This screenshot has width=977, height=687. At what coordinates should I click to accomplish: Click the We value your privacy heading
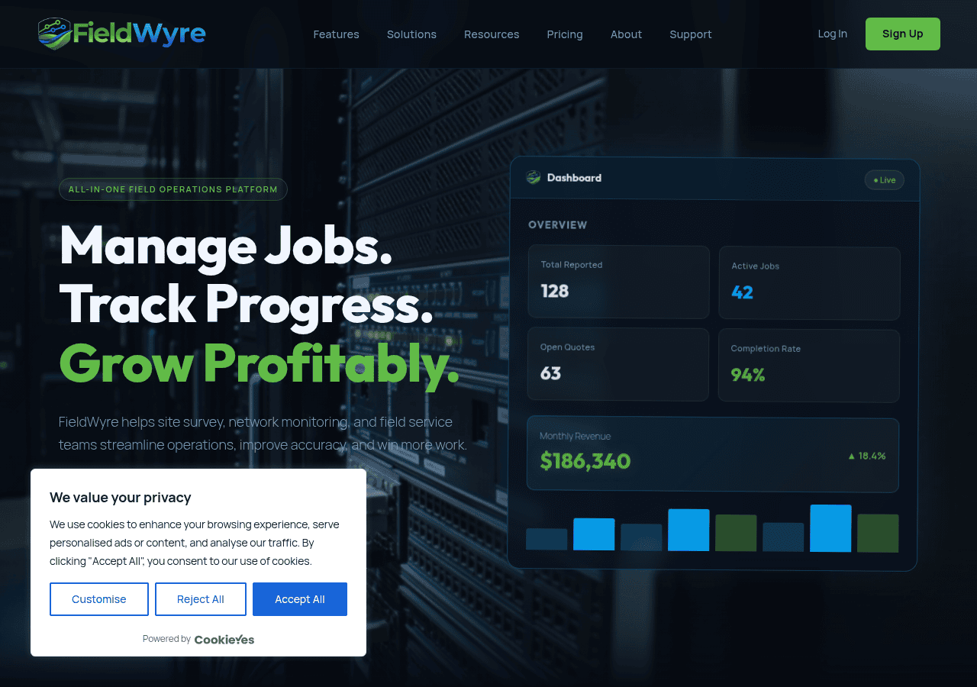point(121,498)
